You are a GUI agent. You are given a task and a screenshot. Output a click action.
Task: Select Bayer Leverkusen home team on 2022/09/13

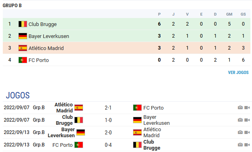[61, 132]
